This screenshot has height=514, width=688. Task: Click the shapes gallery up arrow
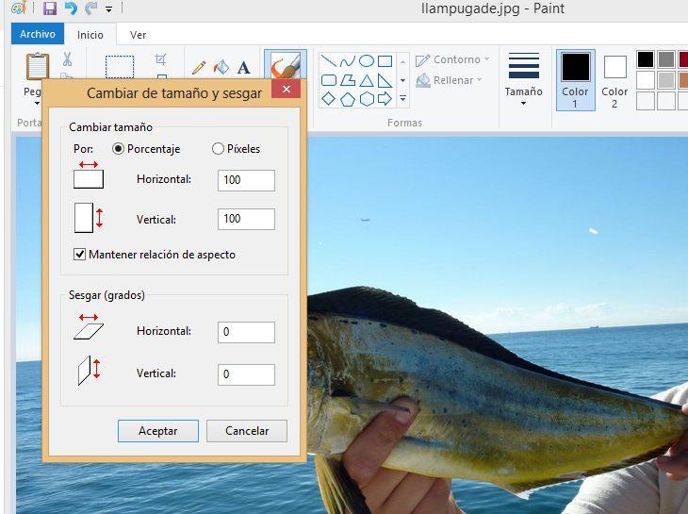click(402, 61)
